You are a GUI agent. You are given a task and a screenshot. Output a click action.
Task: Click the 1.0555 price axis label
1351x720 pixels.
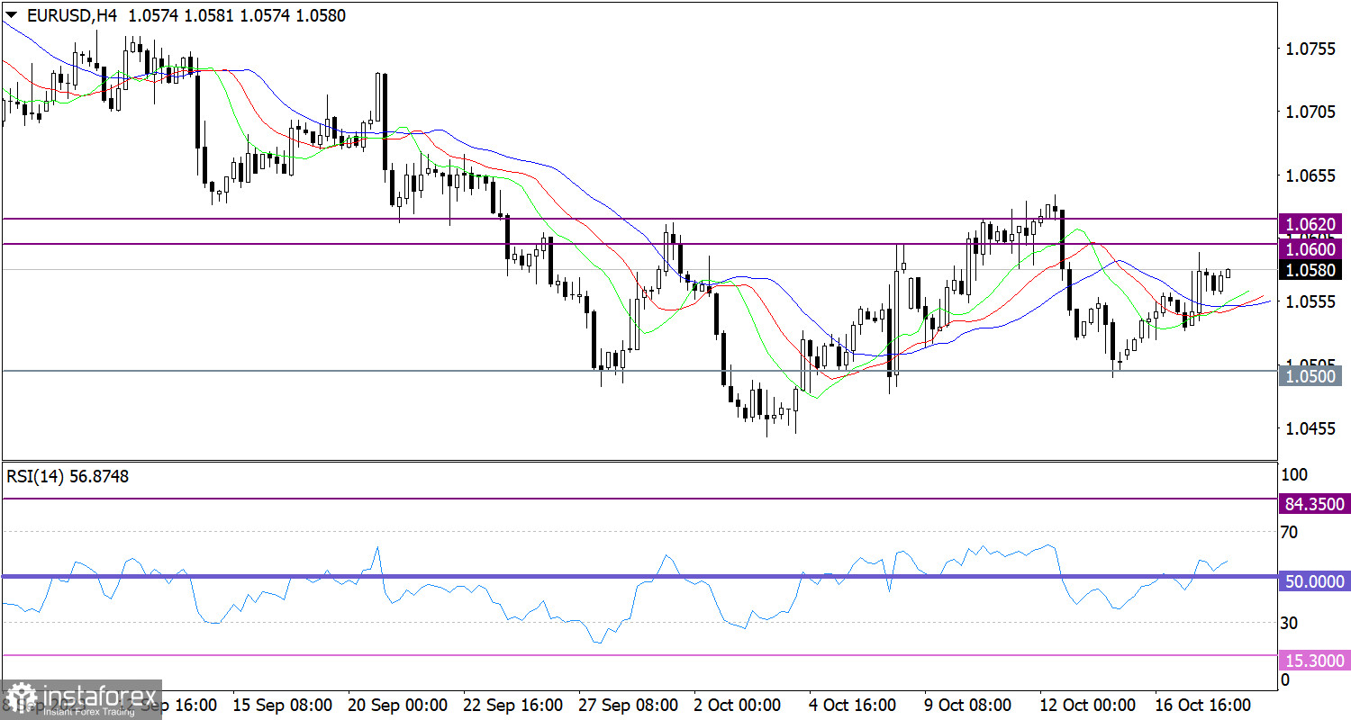(x=1310, y=301)
